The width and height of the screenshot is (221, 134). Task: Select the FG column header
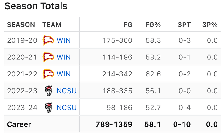click(128, 25)
